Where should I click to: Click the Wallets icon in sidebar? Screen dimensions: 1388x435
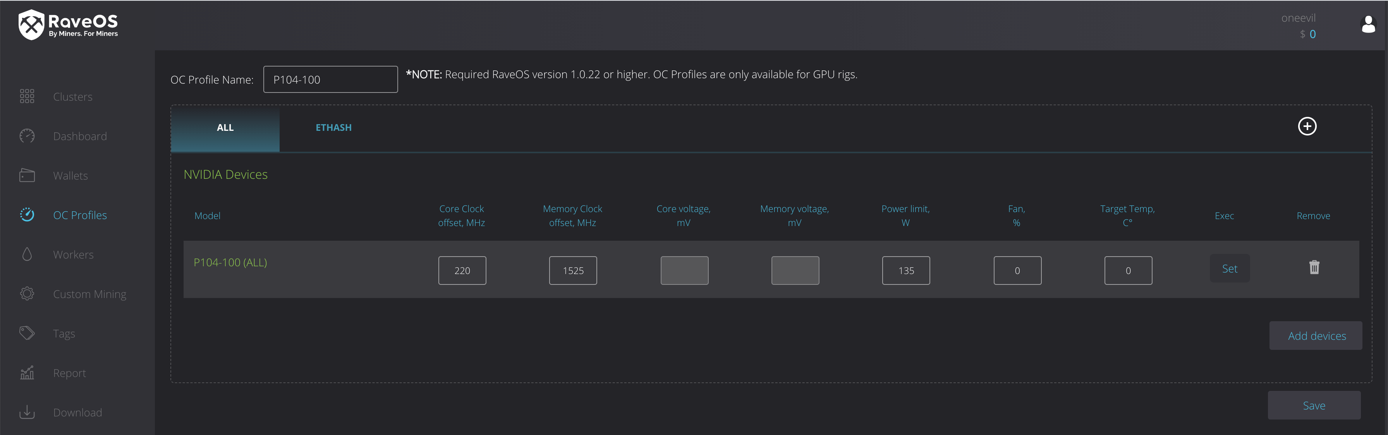click(x=27, y=175)
